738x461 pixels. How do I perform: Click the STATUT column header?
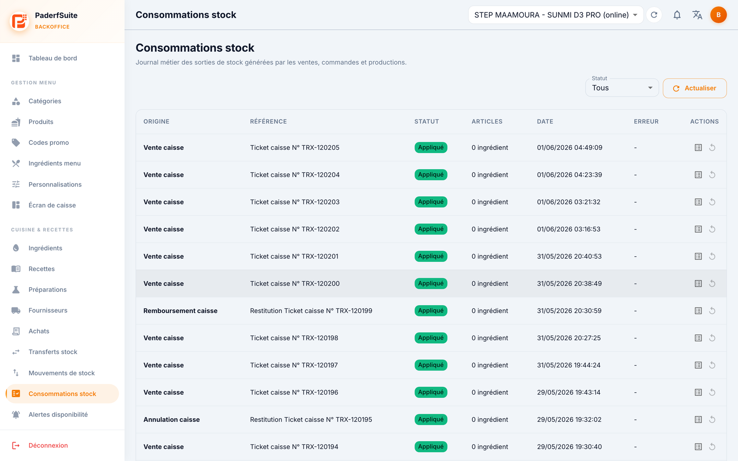pos(427,122)
